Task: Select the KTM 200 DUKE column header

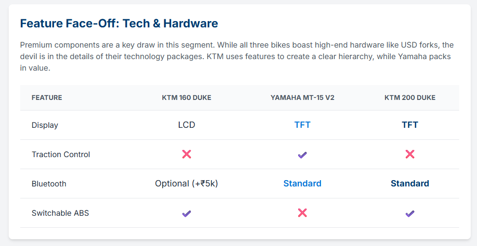Action: point(410,98)
